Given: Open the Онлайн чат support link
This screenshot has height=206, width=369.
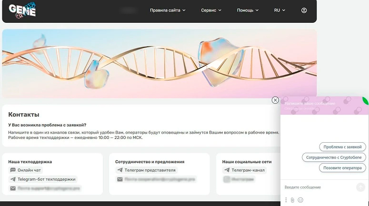Looking at the screenshot, I should click(x=30, y=170).
